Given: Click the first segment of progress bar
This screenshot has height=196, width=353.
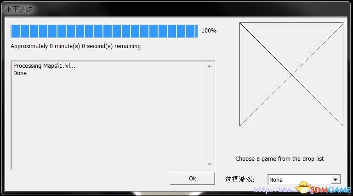Looking at the screenshot, I should click(x=15, y=31).
